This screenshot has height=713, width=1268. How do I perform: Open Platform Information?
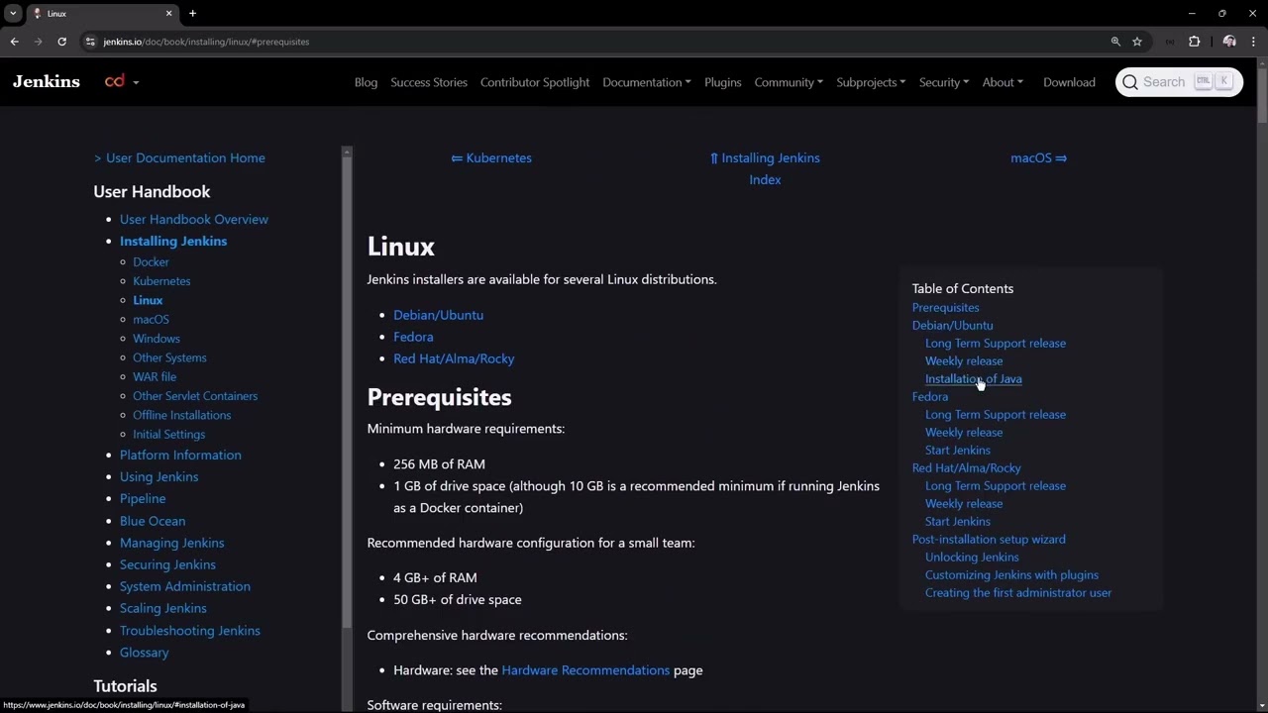tap(180, 455)
